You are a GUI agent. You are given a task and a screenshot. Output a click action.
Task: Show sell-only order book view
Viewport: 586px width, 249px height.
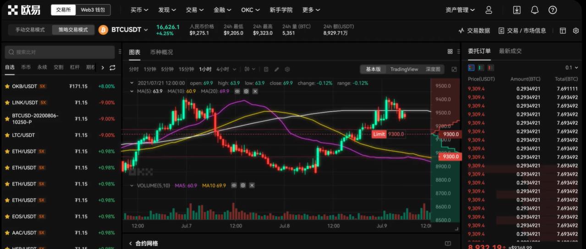pyautogui.click(x=491, y=67)
